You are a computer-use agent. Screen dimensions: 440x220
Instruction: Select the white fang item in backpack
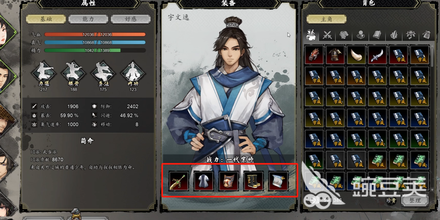click(356, 55)
